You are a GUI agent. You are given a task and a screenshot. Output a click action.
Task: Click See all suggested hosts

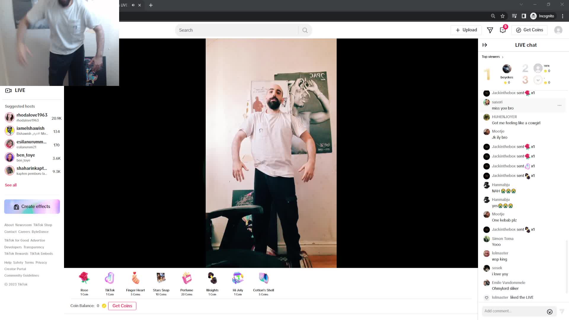pyautogui.click(x=11, y=185)
